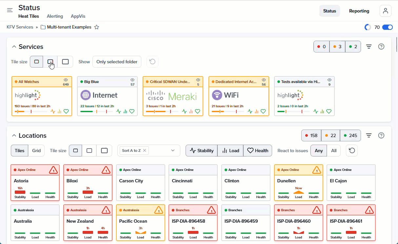Image resolution: width=398 pixels, height=244 pixels.
Task: Select largest tile size in Locations
Action: (x=104, y=151)
